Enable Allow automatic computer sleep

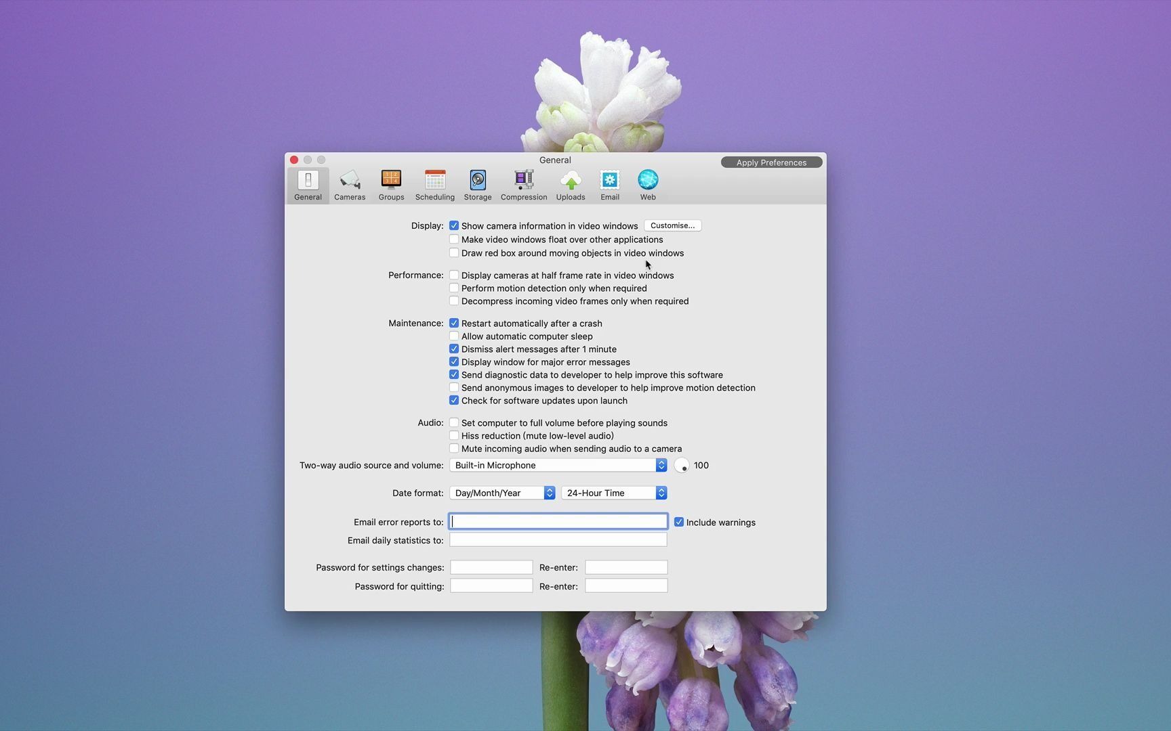(454, 336)
